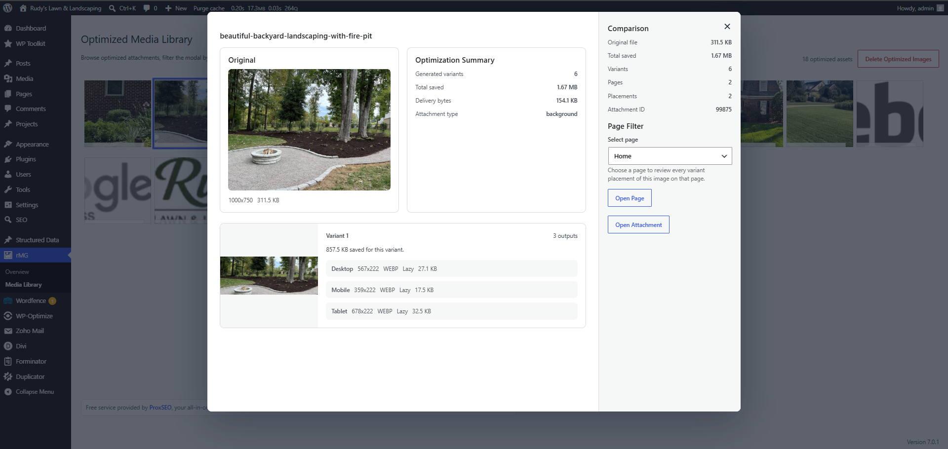948x449 pixels.
Task: Click the Projects pin icon
Action: 8,124
